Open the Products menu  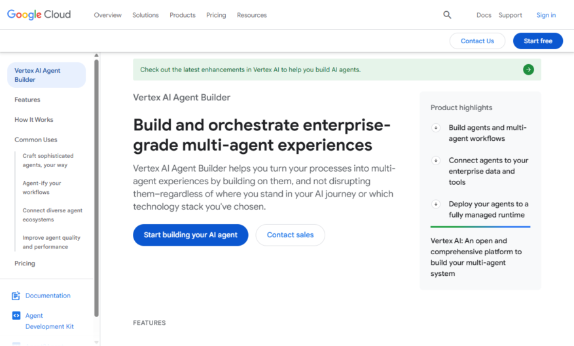(183, 15)
